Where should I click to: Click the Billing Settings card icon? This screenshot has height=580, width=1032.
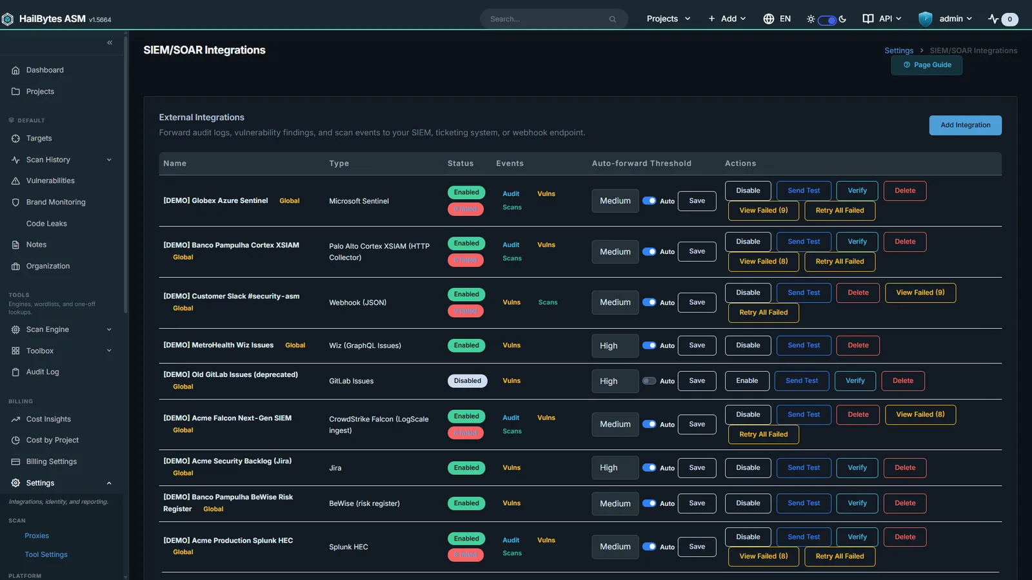(x=15, y=461)
